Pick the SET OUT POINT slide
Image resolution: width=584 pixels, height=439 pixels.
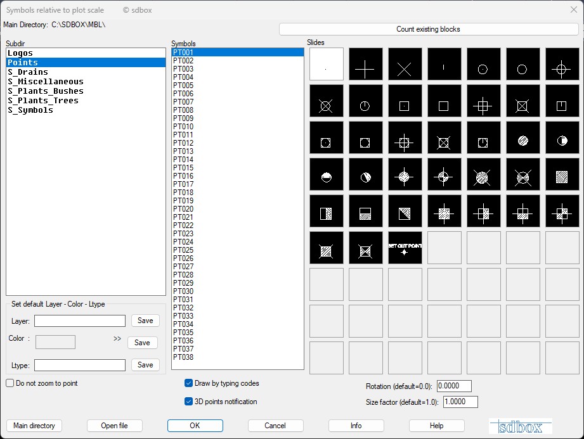405,248
